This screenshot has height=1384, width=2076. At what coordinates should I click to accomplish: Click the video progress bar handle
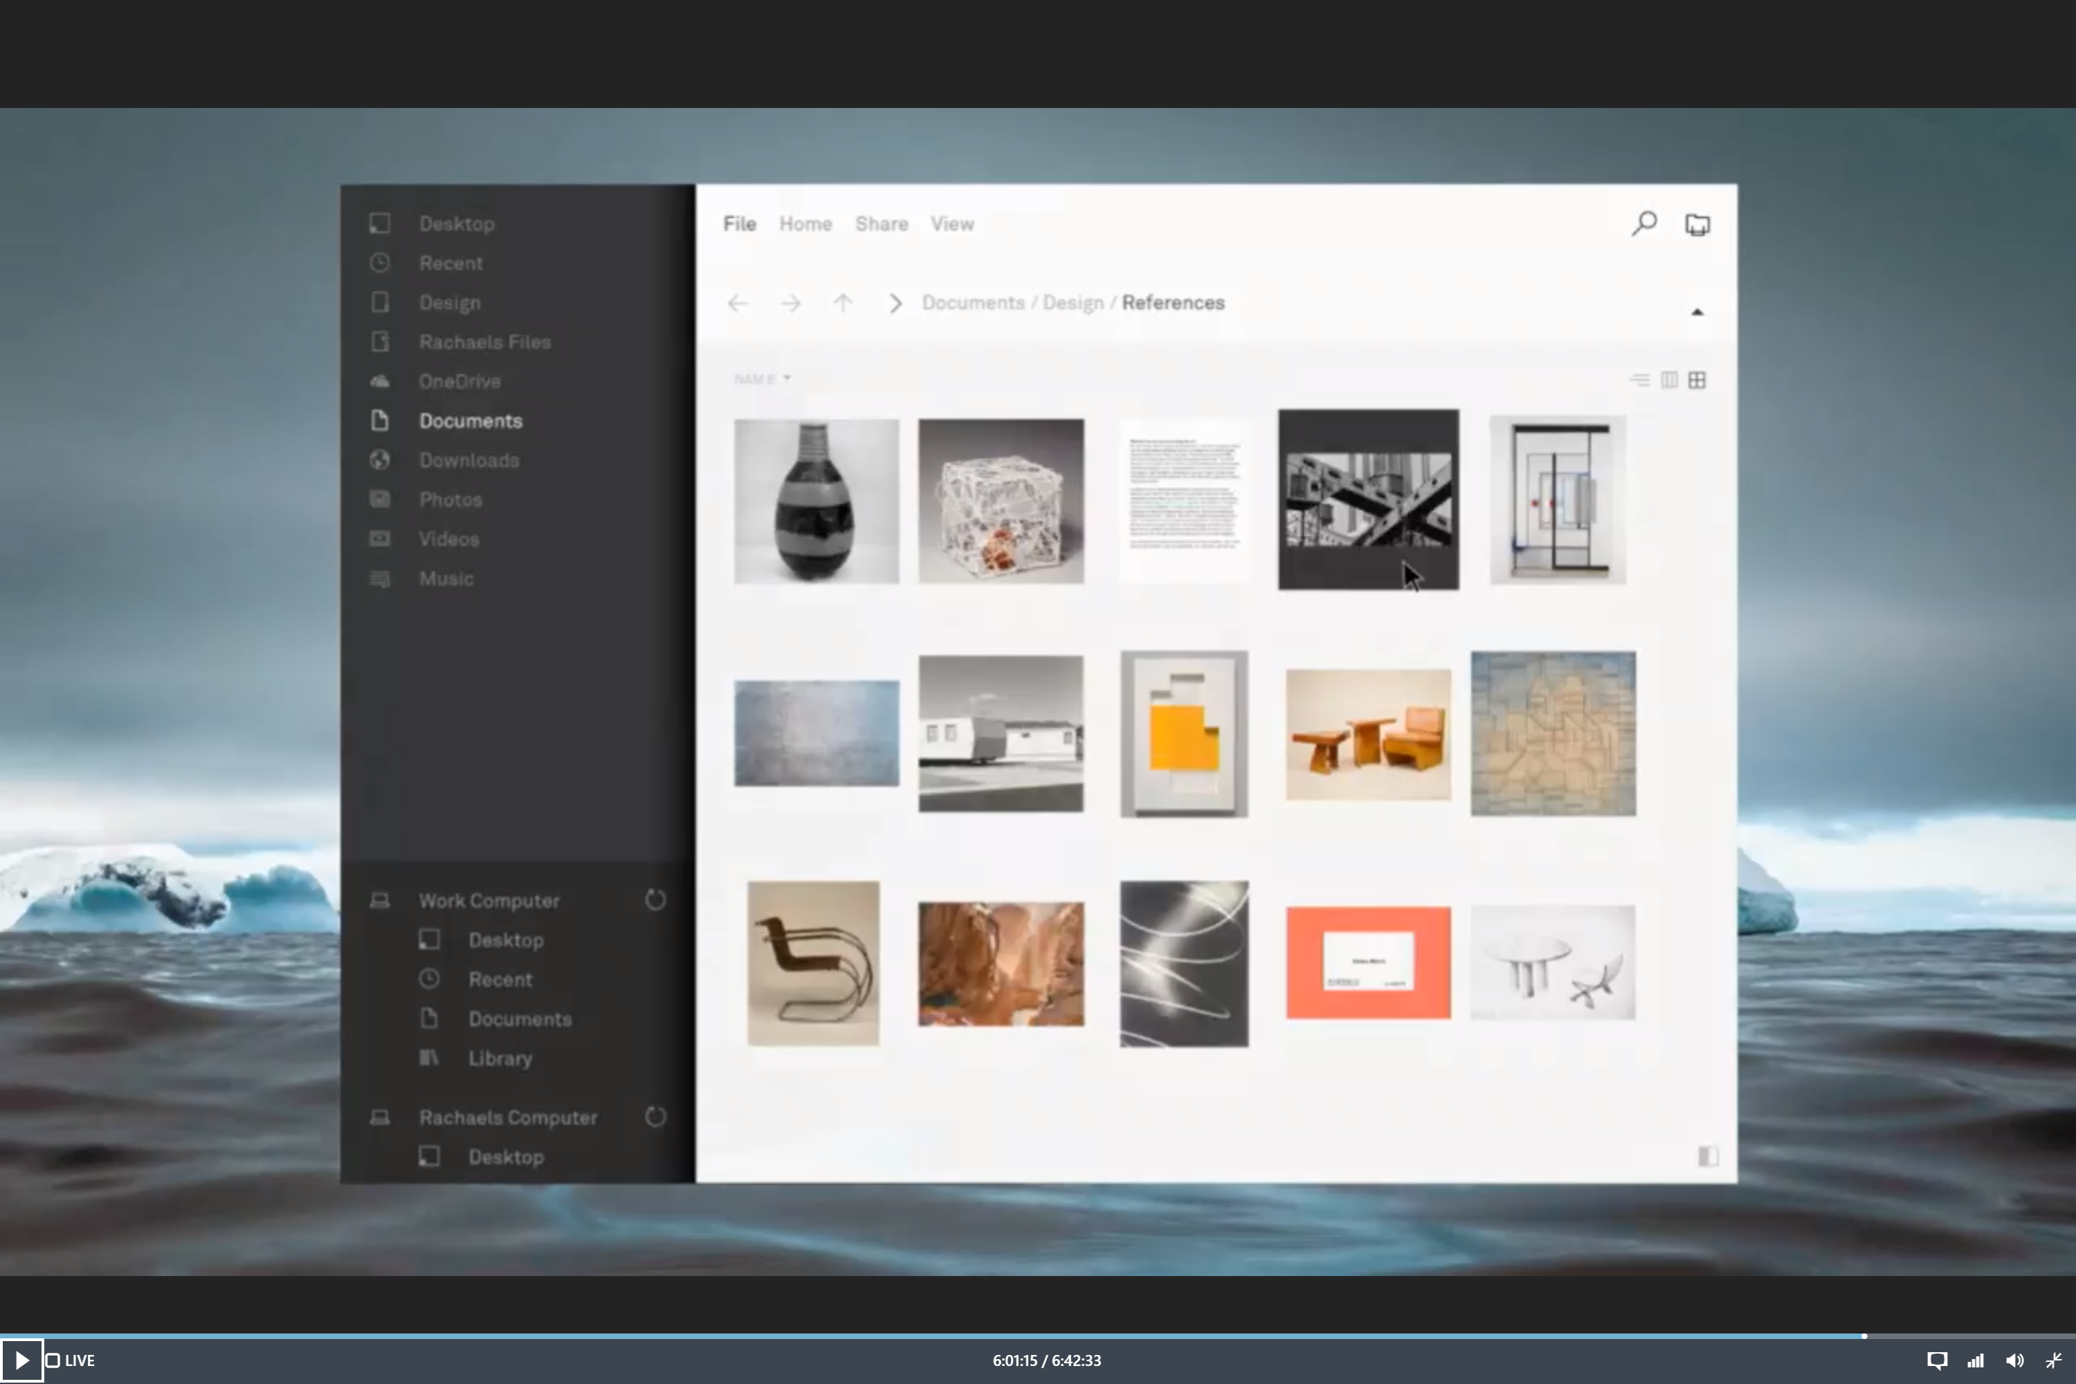tap(1864, 1336)
